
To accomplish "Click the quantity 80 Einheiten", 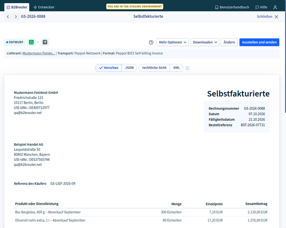I will tap(172, 220).
